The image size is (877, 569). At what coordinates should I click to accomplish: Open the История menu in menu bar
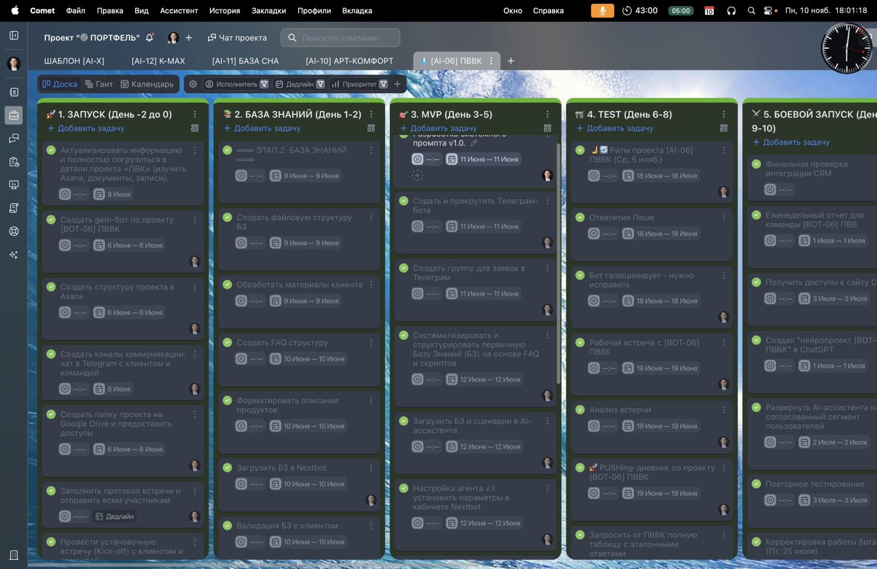[224, 10]
